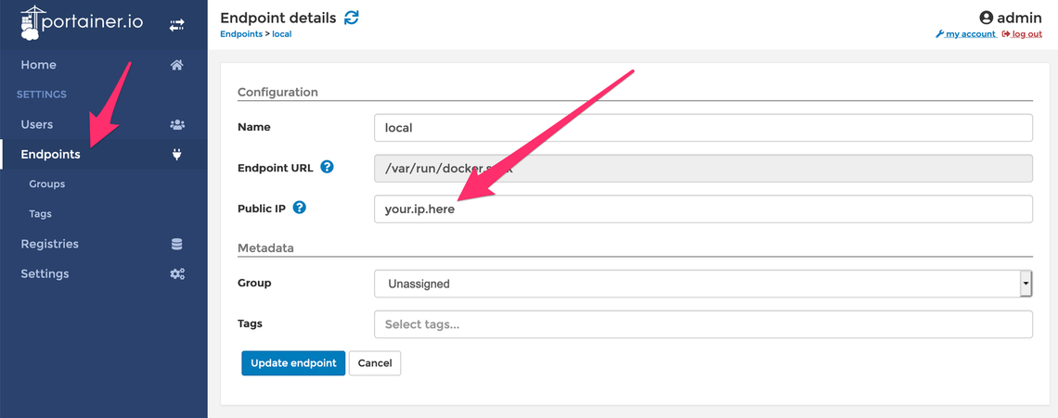Screen dimensions: 1058x418
Task: Show Public IP help tooltip icon
Action: [301, 208]
